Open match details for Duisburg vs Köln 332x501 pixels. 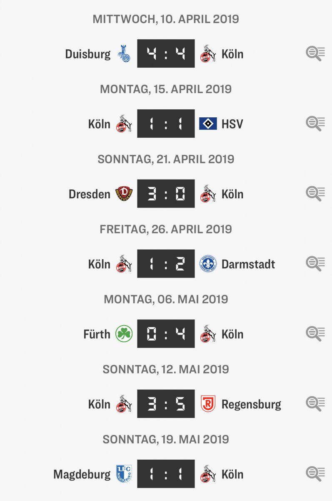tap(315, 54)
